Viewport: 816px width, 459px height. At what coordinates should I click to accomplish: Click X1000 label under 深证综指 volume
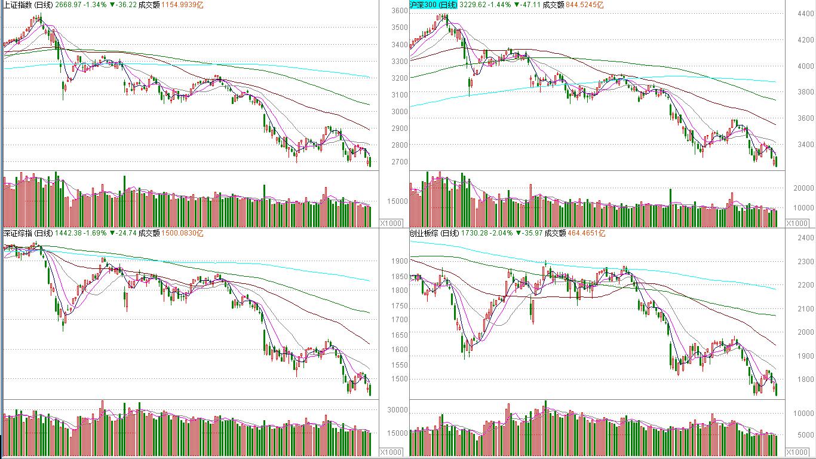pos(391,452)
